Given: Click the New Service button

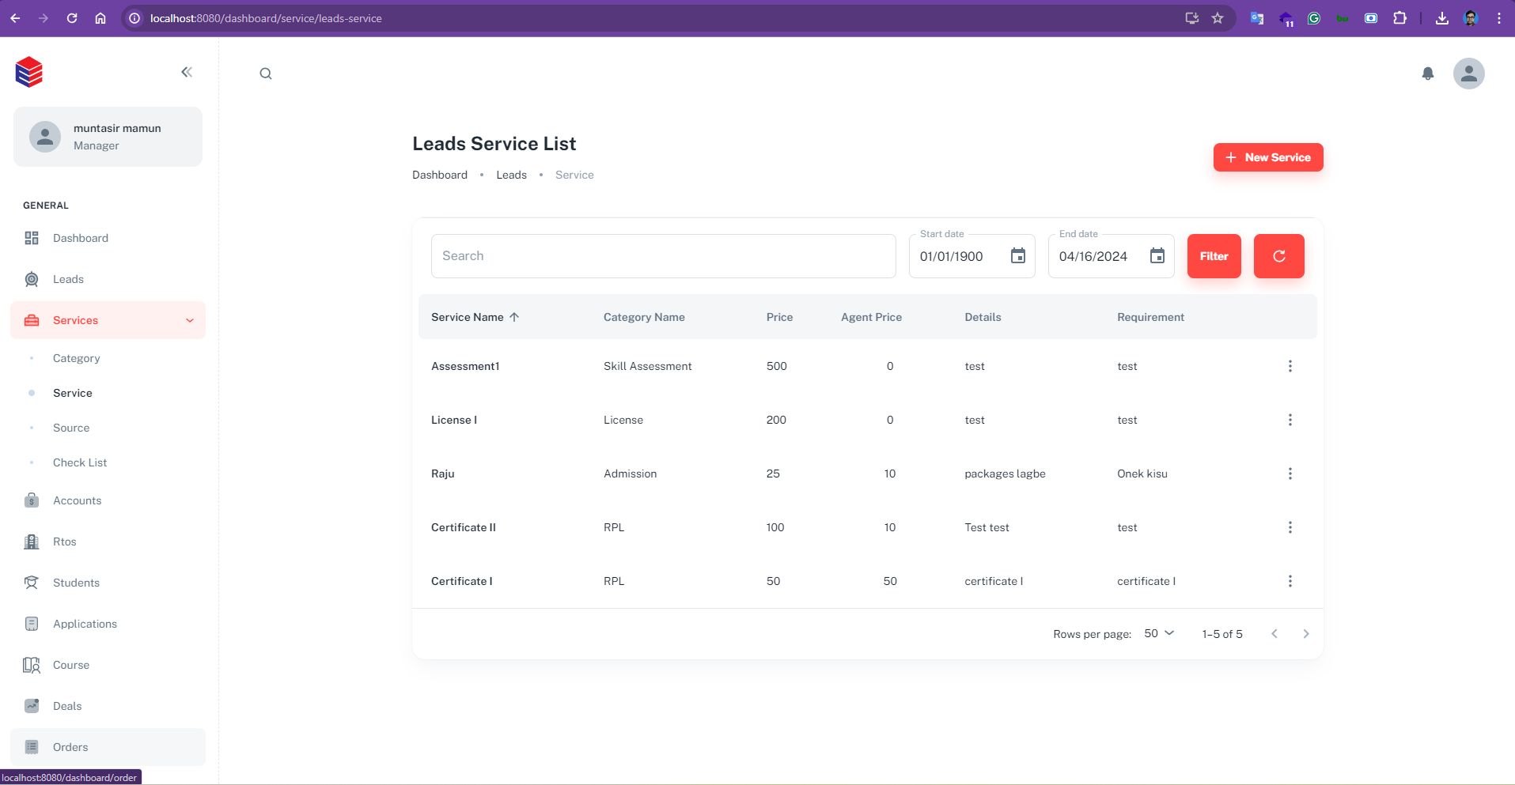Looking at the screenshot, I should (1267, 157).
